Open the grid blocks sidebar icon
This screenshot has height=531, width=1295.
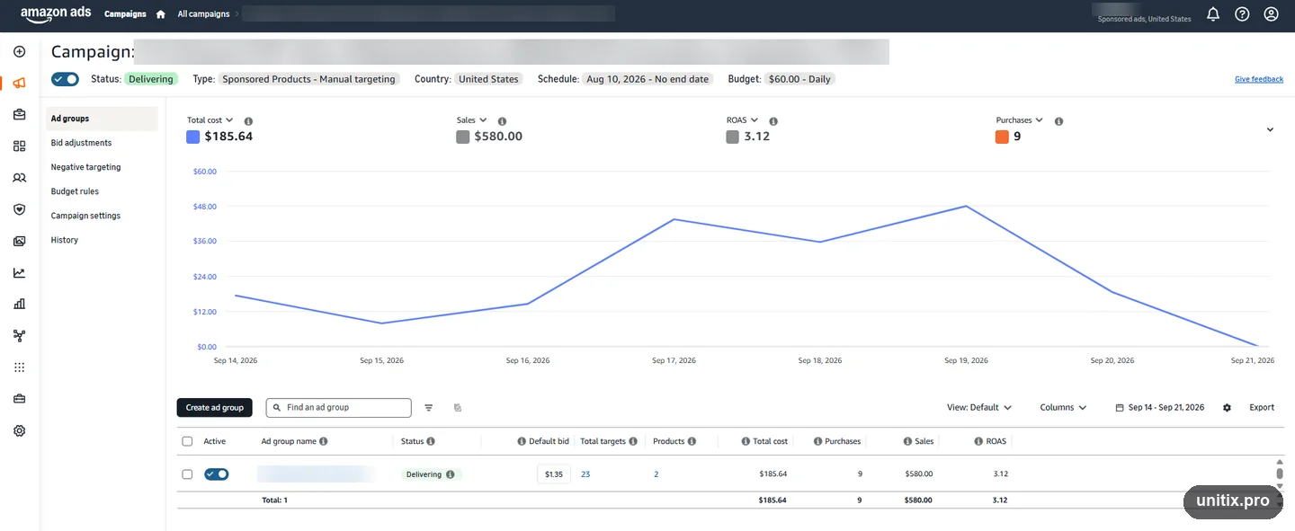(x=20, y=146)
